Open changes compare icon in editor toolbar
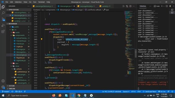 (x=127, y=6)
